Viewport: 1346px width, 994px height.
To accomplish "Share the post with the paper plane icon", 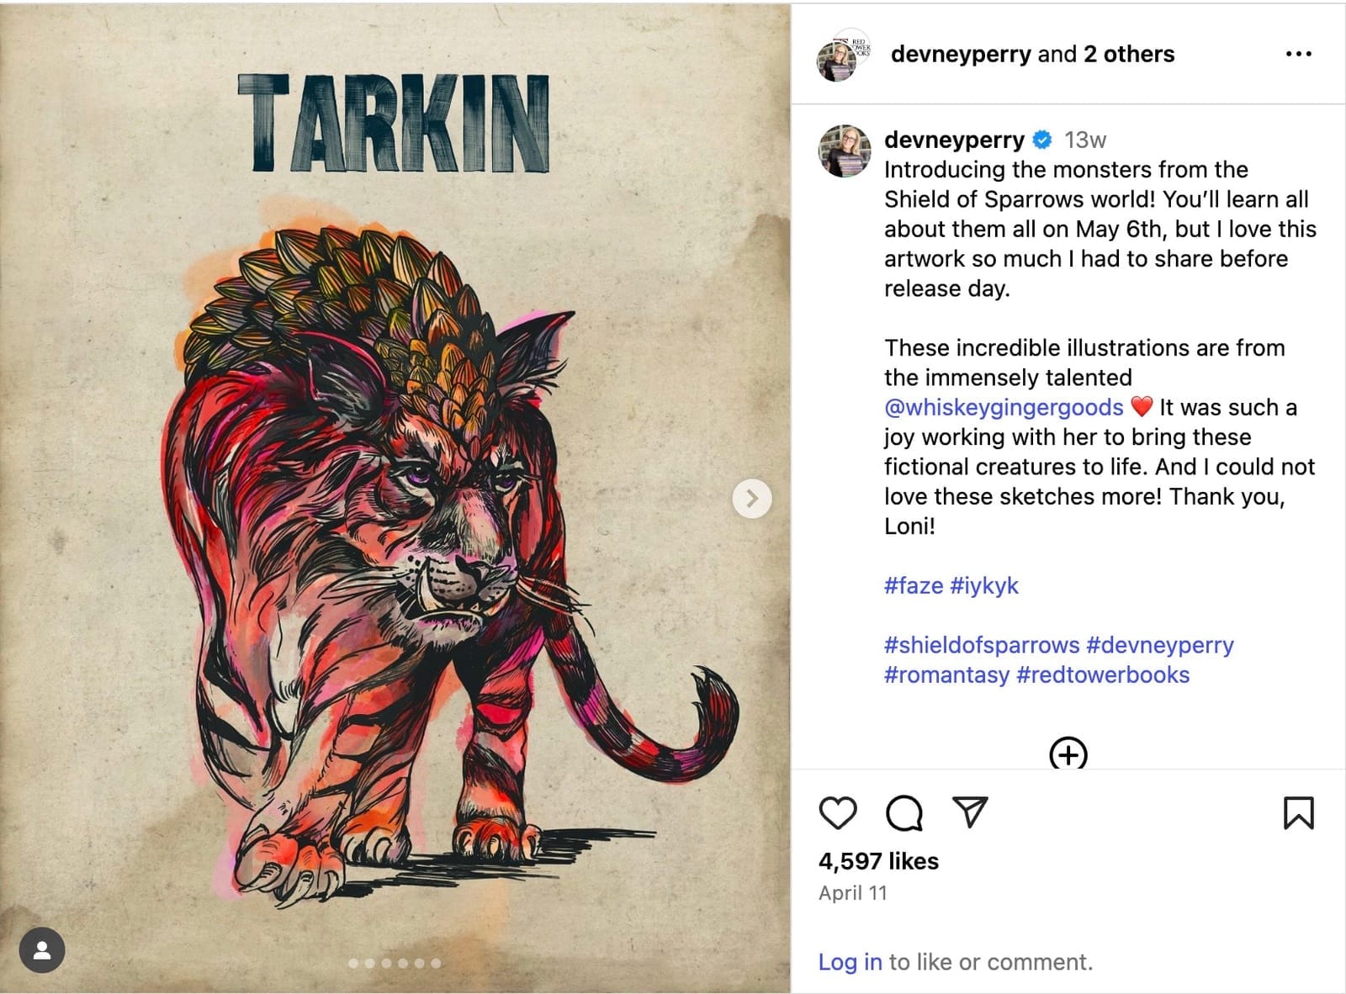I will (970, 812).
